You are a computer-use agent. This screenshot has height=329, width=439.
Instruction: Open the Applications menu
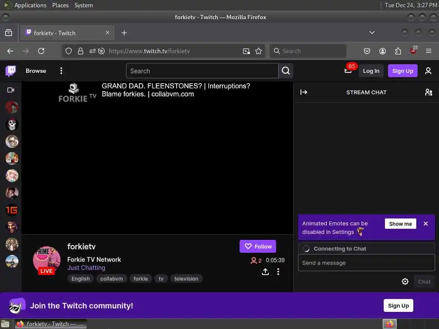pyautogui.click(x=30, y=5)
